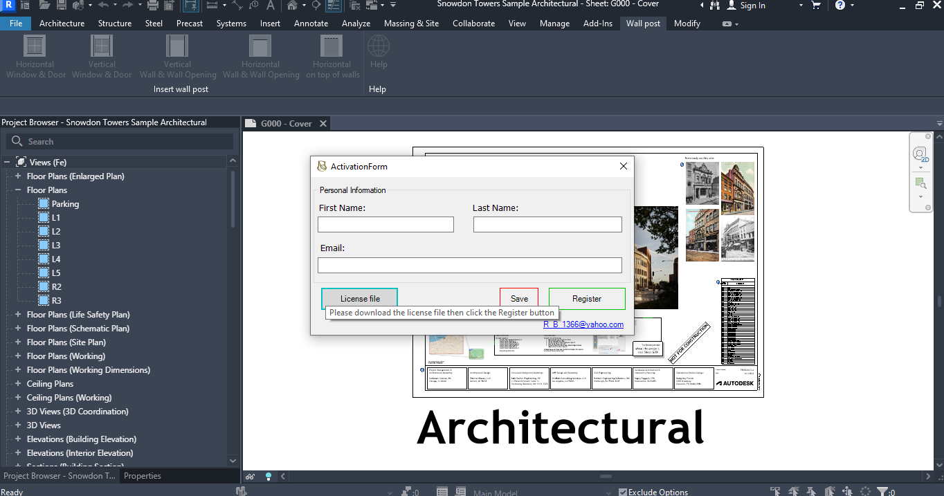944x496 pixels.
Task: Click the Save icon in quick access toolbar
Action: coord(61,6)
